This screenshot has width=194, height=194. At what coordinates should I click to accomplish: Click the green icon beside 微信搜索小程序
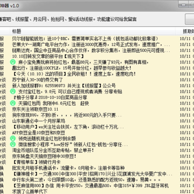coord(13,144)
